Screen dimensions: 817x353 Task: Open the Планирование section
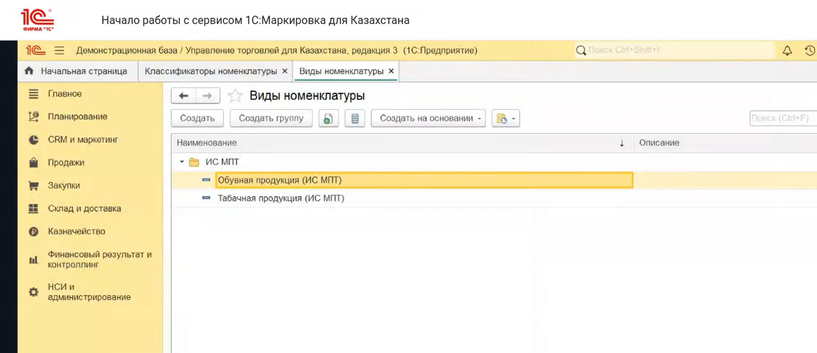[x=77, y=117]
